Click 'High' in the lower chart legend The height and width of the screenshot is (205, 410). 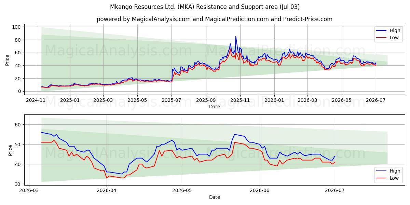tap(395, 171)
